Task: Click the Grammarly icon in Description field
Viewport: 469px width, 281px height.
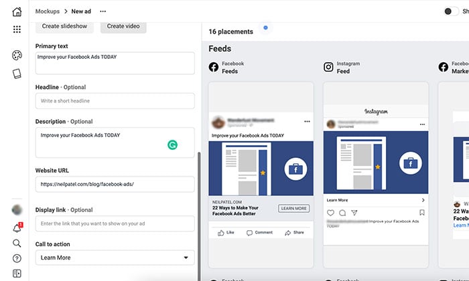Action: point(172,145)
